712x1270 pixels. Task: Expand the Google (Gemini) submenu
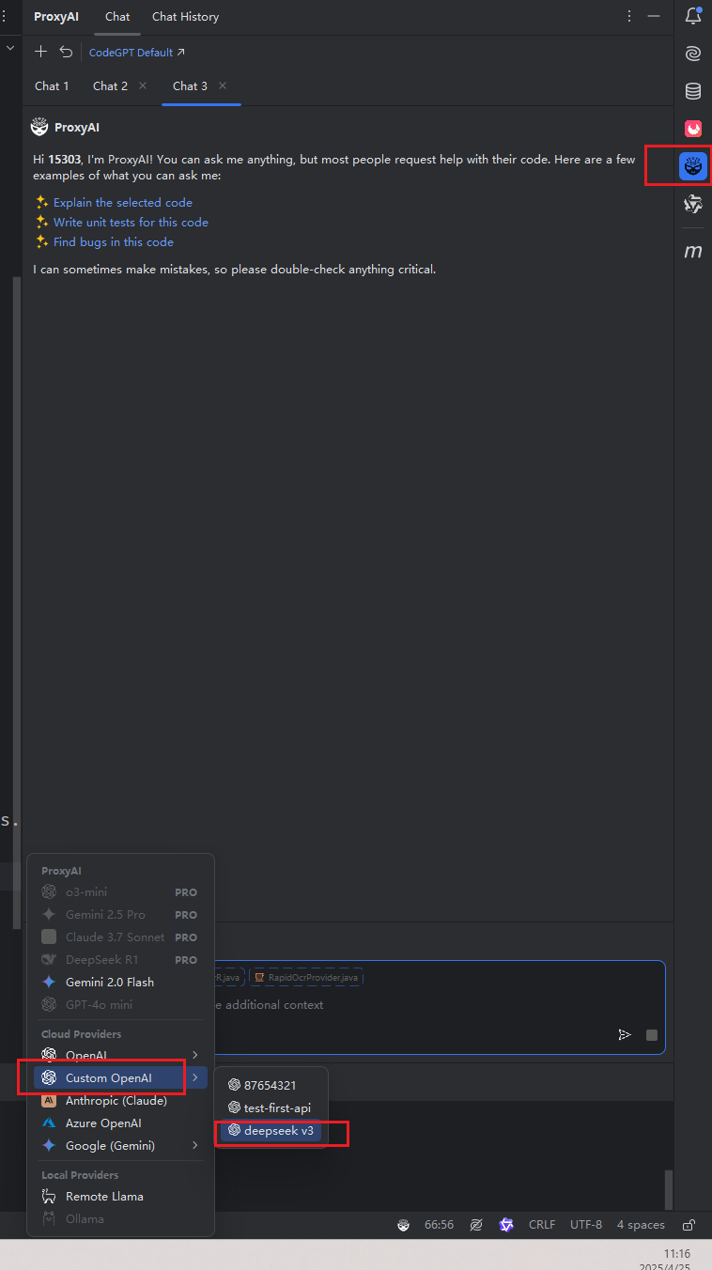click(120, 1146)
